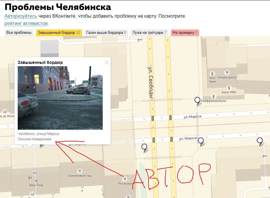Click the Гранатовый сад restaurant icon
The height and width of the screenshot is (198, 270).
pos(79,171)
